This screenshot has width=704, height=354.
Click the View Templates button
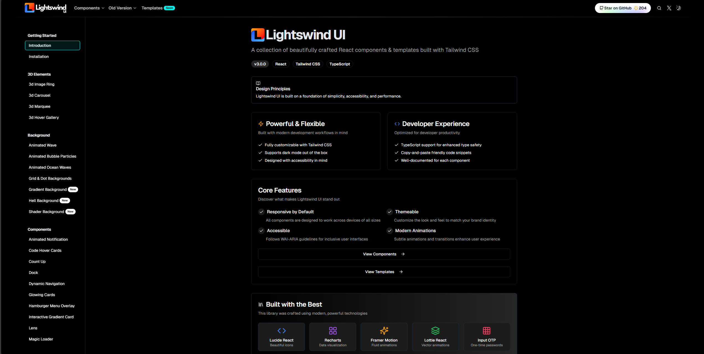tap(384, 272)
